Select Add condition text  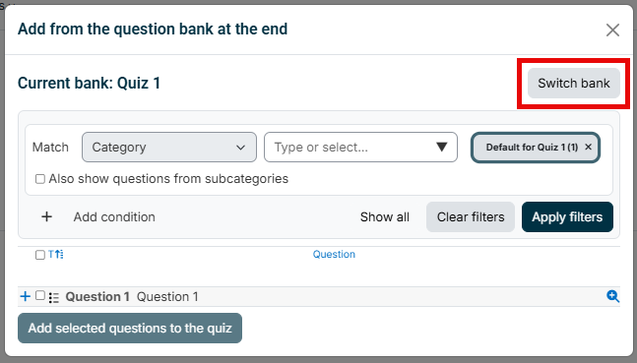tap(114, 216)
